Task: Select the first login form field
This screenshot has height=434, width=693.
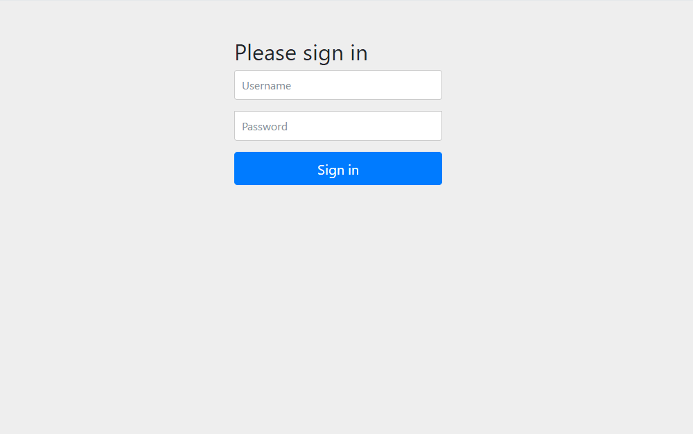Action: coord(338,85)
